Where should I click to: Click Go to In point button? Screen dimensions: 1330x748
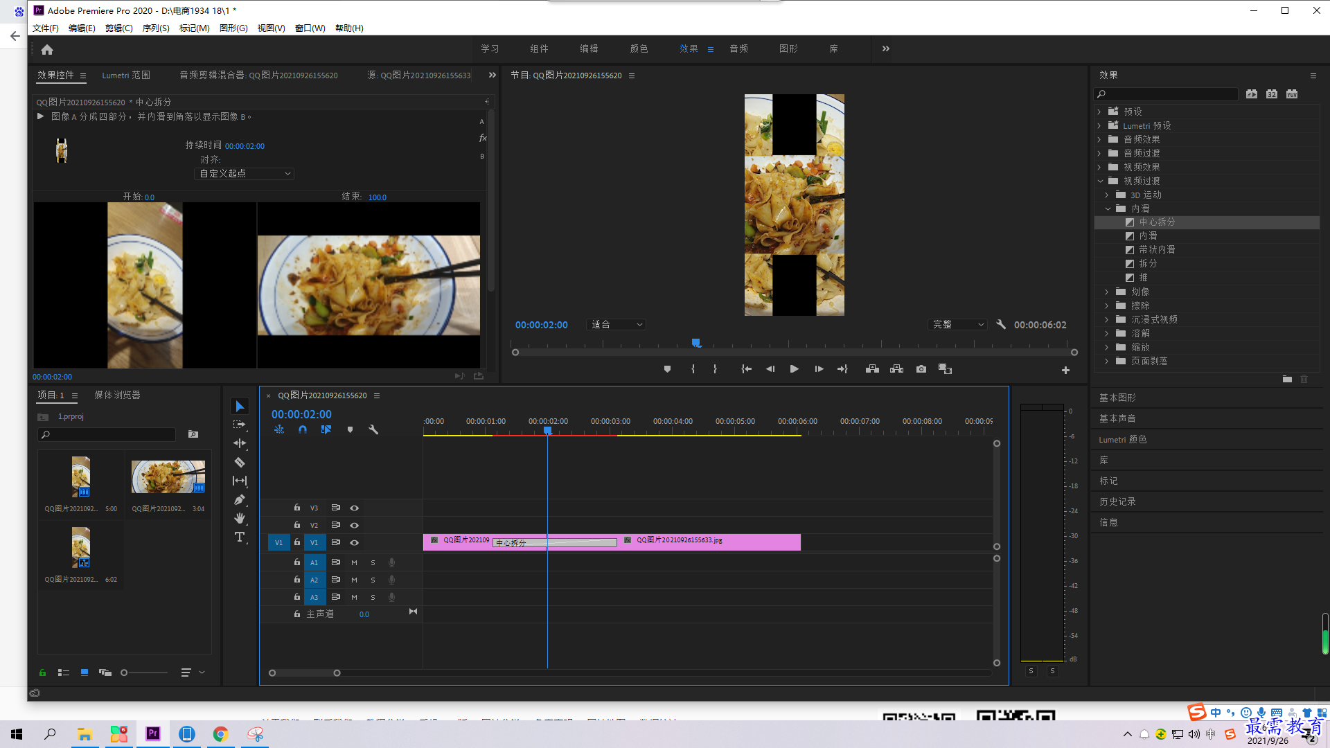tap(746, 369)
